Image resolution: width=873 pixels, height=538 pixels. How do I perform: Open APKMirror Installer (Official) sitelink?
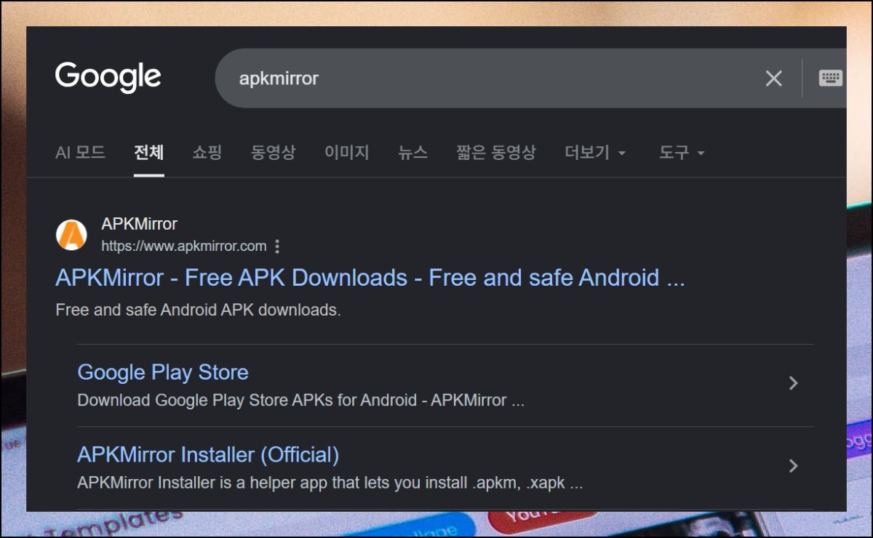coord(208,455)
